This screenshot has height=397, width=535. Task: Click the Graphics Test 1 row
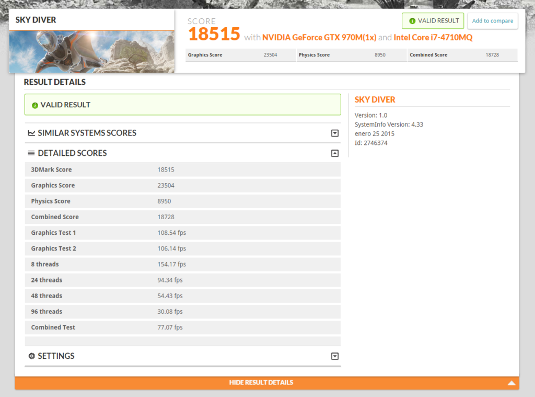tap(182, 233)
